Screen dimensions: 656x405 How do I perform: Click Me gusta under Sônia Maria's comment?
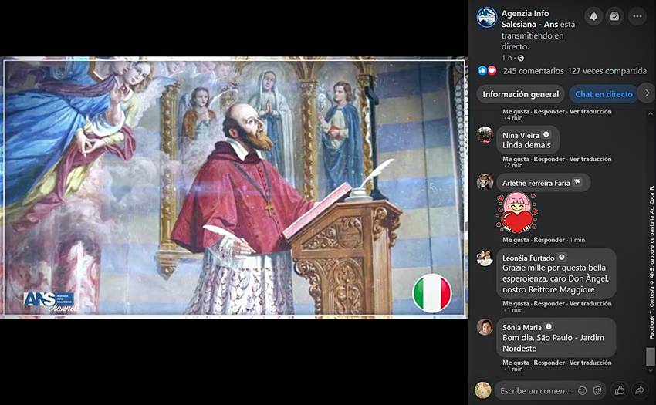516,363
